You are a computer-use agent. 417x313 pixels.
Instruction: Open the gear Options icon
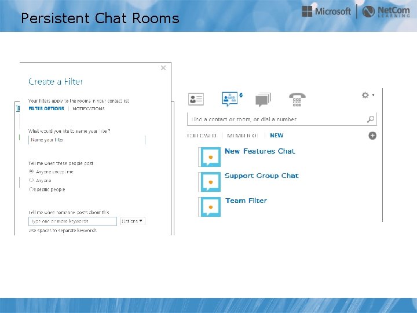(365, 95)
